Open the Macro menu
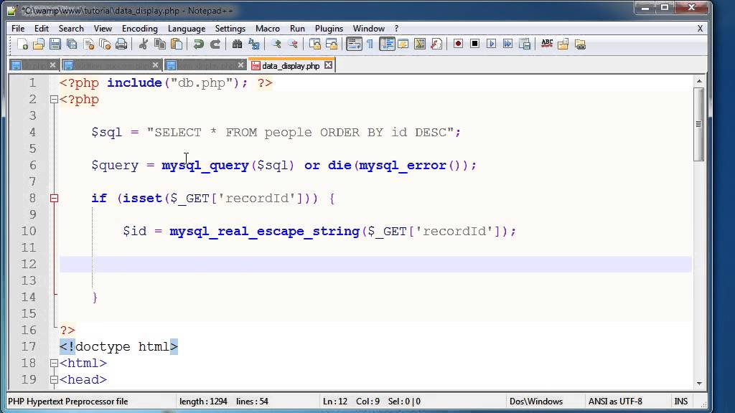 [268, 29]
